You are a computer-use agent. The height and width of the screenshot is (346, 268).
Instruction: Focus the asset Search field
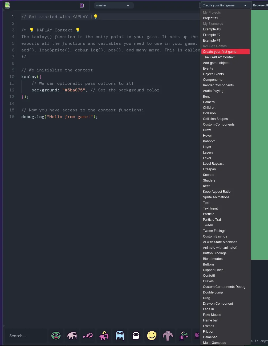pyautogui.click(x=26, y=336)
